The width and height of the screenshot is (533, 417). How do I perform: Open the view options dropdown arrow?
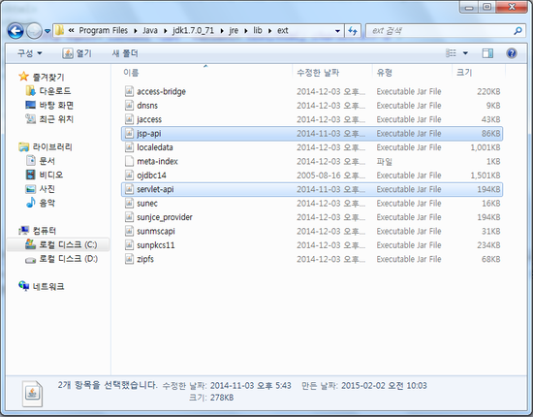(465, 53)
